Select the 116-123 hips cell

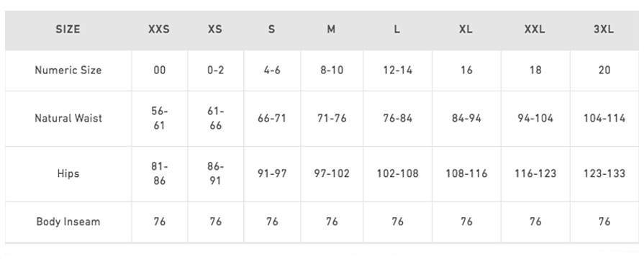coord(535,173)
